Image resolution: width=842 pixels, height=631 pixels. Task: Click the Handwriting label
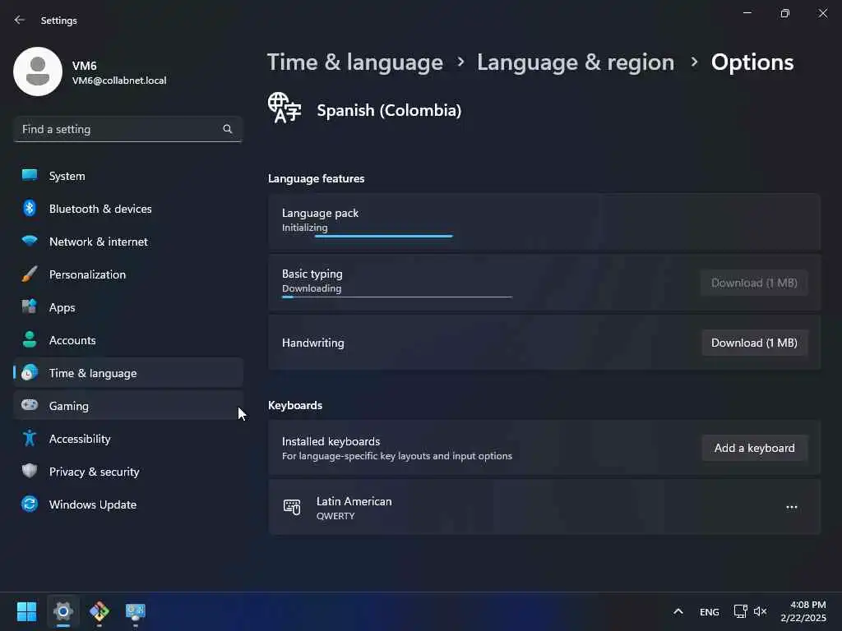(313, 343)
